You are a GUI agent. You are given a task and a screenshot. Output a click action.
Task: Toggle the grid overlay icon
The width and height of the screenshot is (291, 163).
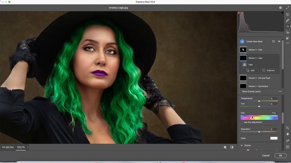click(287, 147)
